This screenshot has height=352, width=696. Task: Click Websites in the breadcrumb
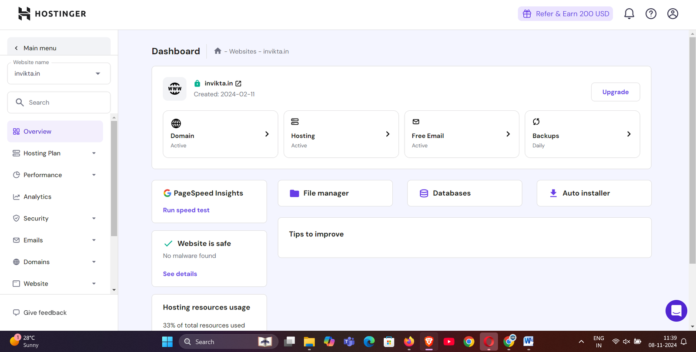pyautogui.click(x=243, y=51)
